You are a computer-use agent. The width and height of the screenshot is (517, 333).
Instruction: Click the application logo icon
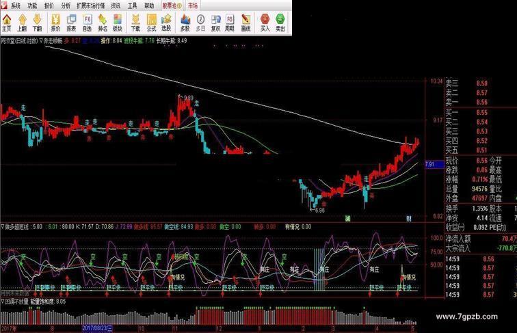click(3, 5)
